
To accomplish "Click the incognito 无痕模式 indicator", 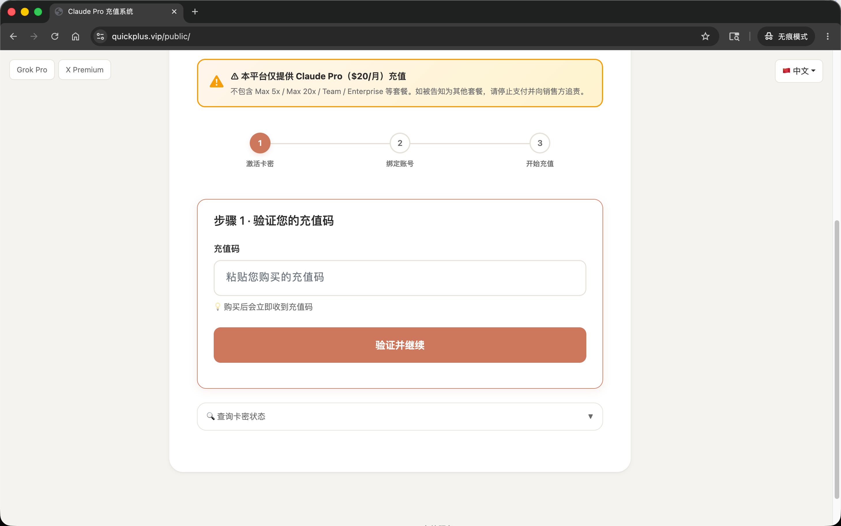I will (x=786, y=36).
